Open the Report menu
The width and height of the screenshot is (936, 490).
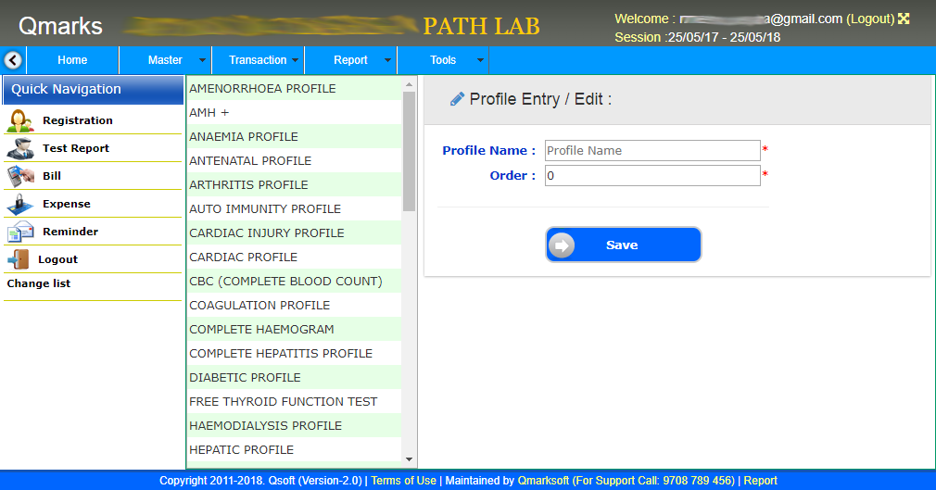tap(350, 60)
